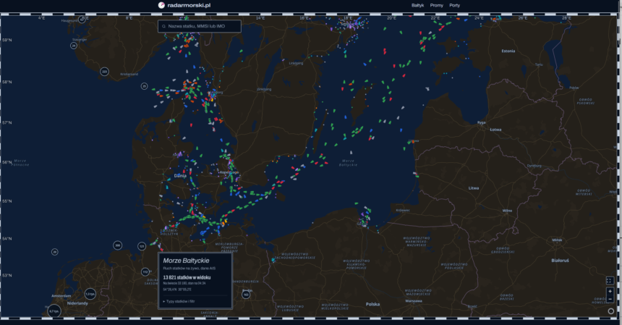Click the radarmorski.pl logo
622x325 pixels.
coord(184,5)
